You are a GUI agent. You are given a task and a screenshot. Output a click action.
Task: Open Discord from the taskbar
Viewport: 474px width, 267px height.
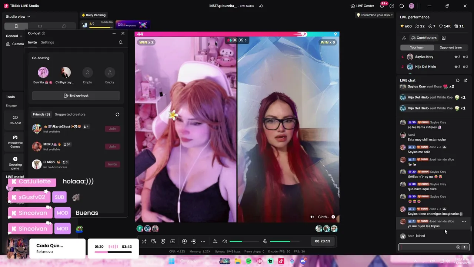[x=303, y=261]
